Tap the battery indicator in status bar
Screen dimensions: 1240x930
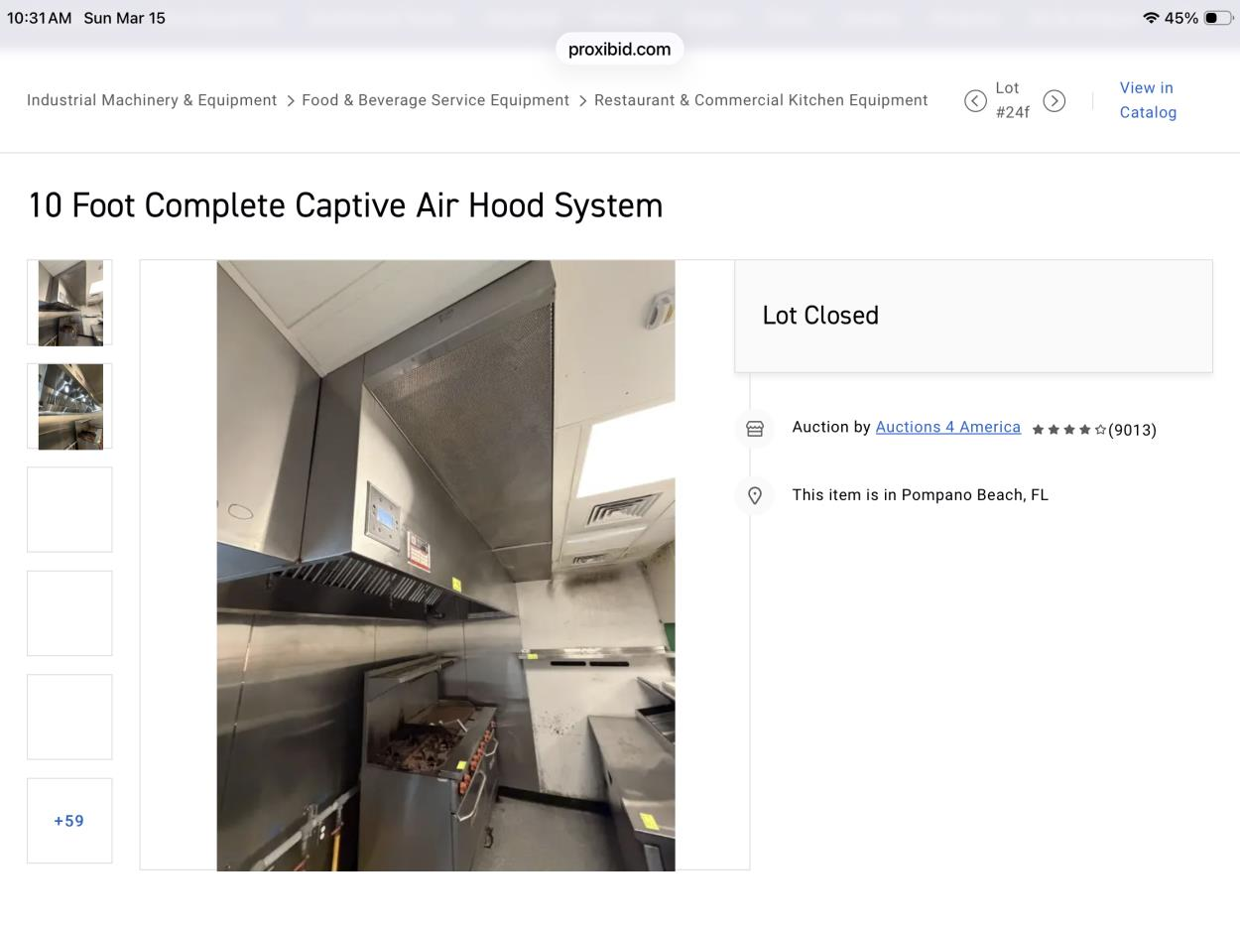[x=1217, y=18]
